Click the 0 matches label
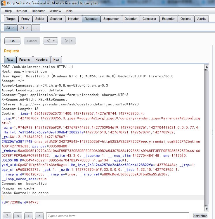This screenshot has height=219, width=215. 200,216
